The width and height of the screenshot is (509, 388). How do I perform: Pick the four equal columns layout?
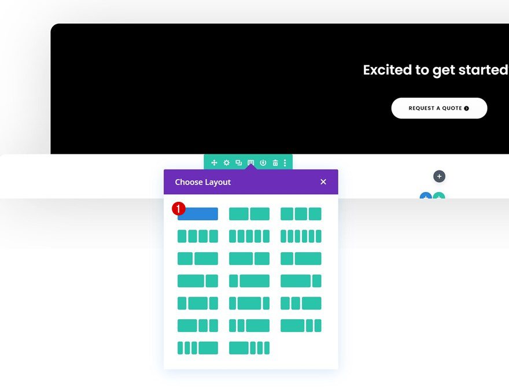pyautogui.click(x=198, y=237)
